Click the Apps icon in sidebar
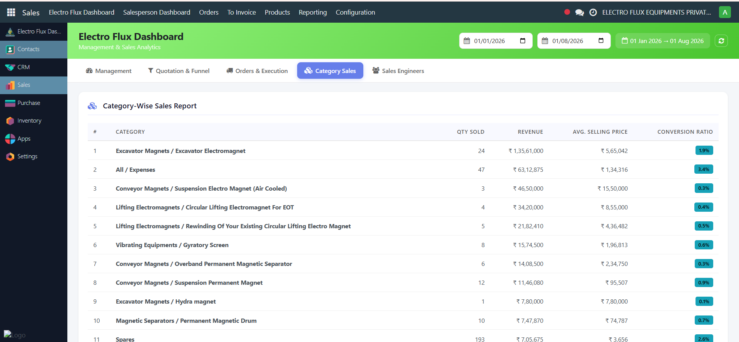739x342 pixels. click(x=10, y=139)
